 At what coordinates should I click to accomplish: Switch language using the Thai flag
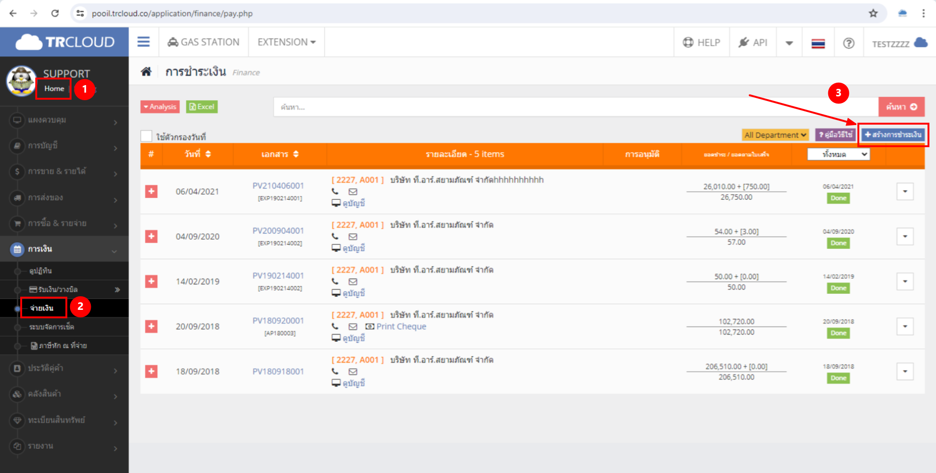pyautogui.click(x=818, y=44)
